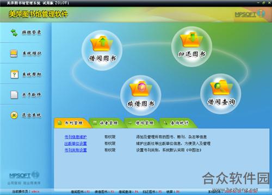The image size is (272, 195).
Task: Close the library management window
Action: (269, 3)
